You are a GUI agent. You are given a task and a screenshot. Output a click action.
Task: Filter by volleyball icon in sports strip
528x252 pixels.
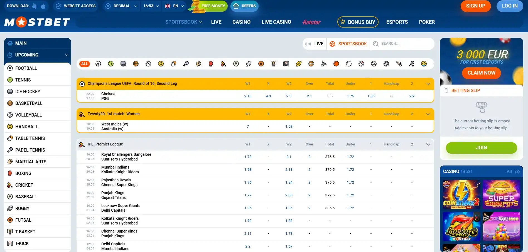[x=148, y=64]
